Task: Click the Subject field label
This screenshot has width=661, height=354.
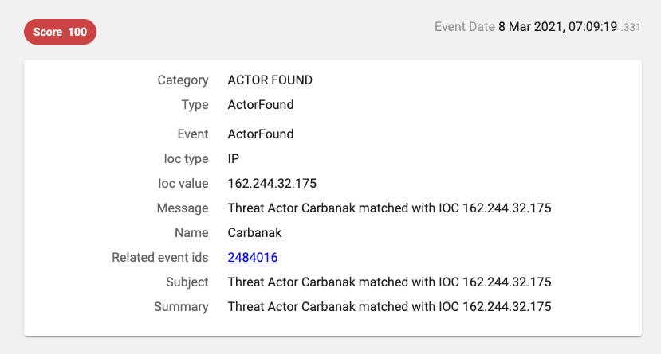Action: point(187,282)
